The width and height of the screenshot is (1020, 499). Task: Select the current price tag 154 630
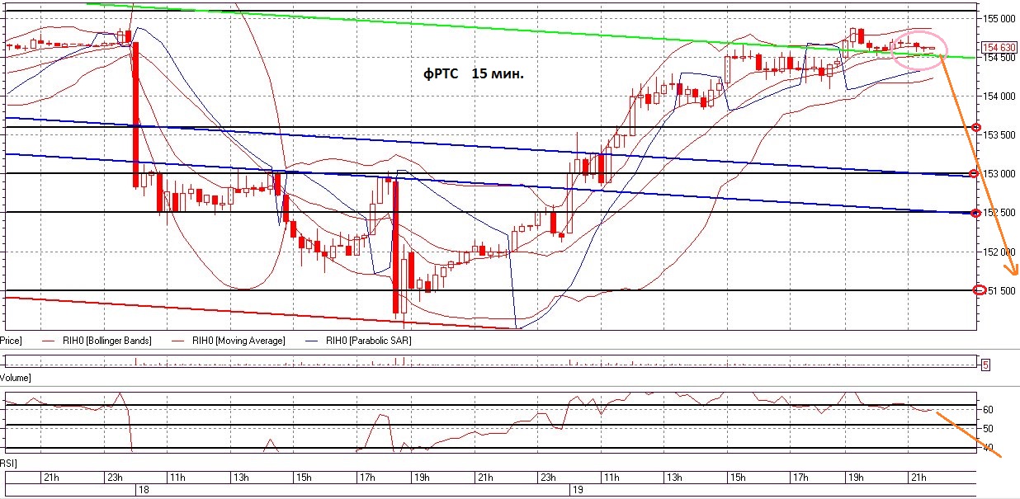click(x=999, y=49)
